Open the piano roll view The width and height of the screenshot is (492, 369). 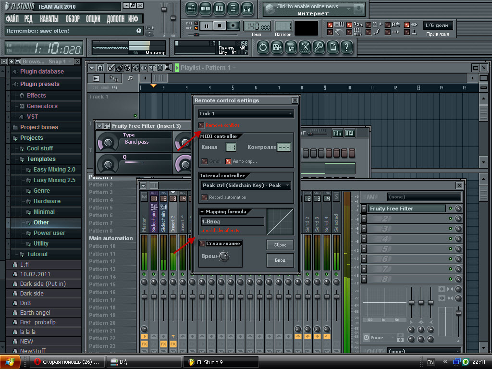[x=219, y=9]
